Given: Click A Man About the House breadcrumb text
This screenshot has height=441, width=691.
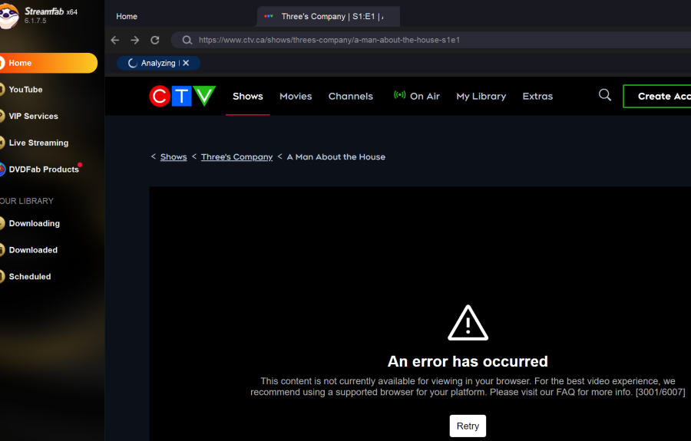Looking at the screenshot, I should (x=336, y=156).
